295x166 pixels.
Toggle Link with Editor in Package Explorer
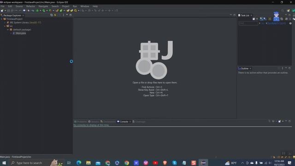click(x=55, y=15)
